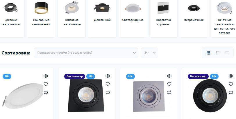Image resolution: width=236 pixels, height=119 pixels.
Task: Open the silver square spotlight product image
Action: click(x=148, y=96)
